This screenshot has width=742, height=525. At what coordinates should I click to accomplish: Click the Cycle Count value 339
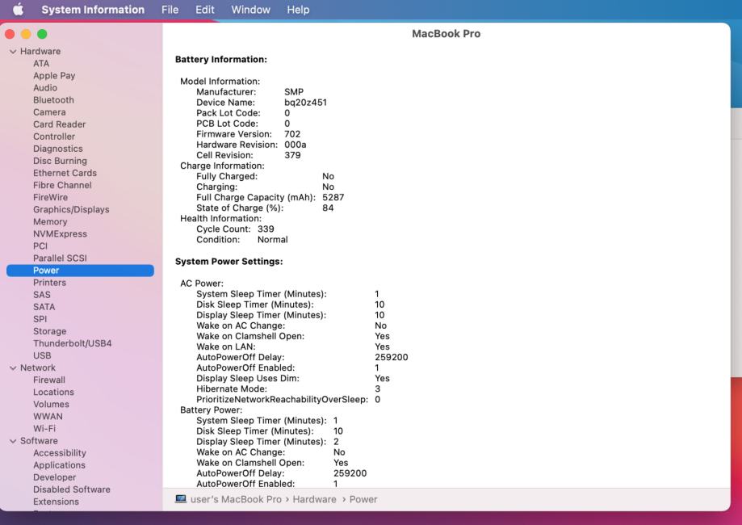266,229
